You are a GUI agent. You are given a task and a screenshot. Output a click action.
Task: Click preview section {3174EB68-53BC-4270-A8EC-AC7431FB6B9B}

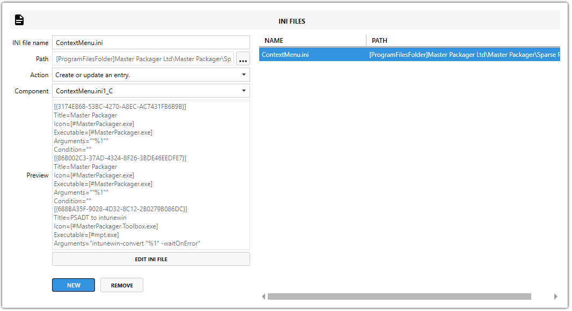[x=120, y=107]
